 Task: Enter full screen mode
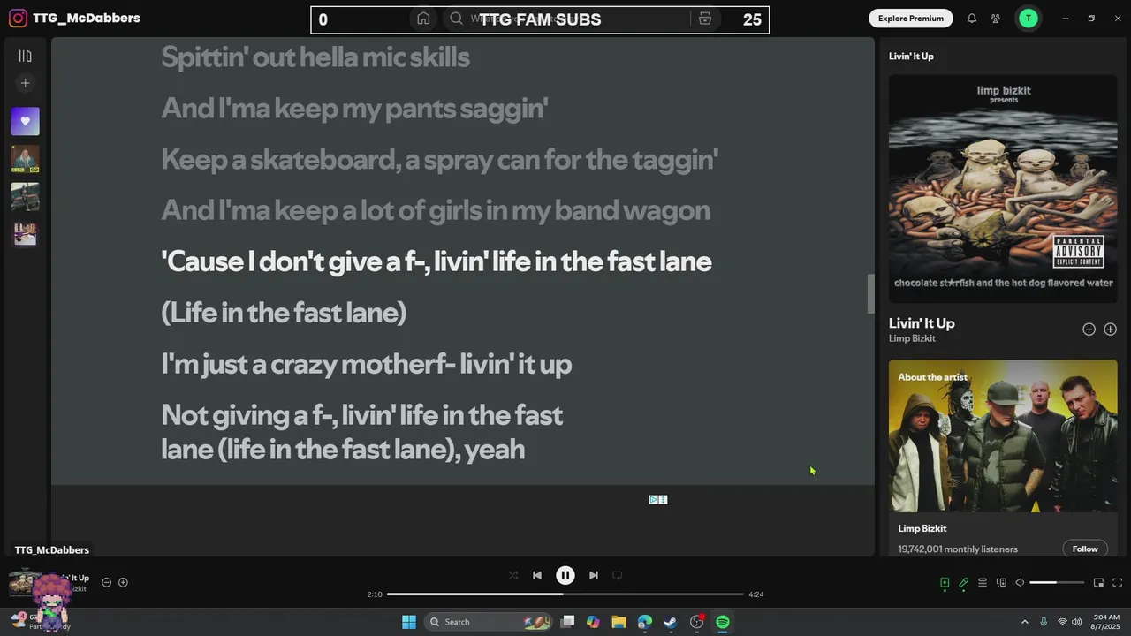pos(1117,582)
